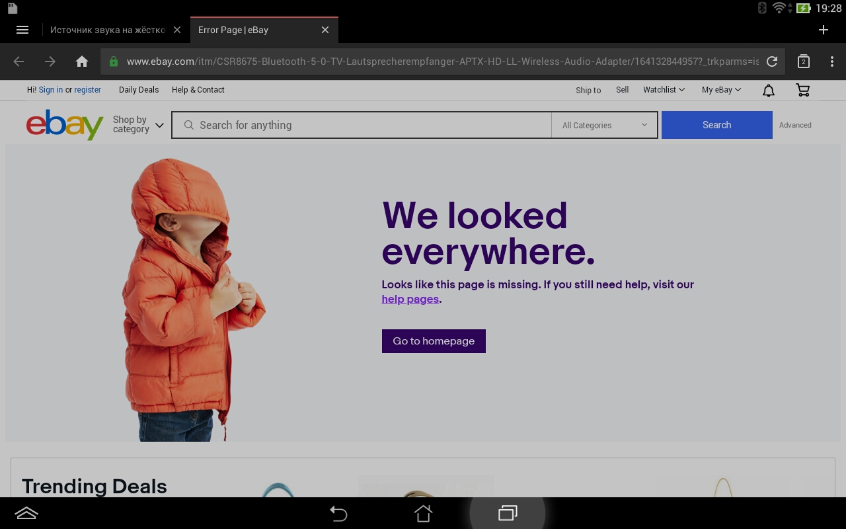846x529 pixels.
Task: Expand the bottom-left up-arrow panel
Action: pyautogui.click(x=26, y=514)
